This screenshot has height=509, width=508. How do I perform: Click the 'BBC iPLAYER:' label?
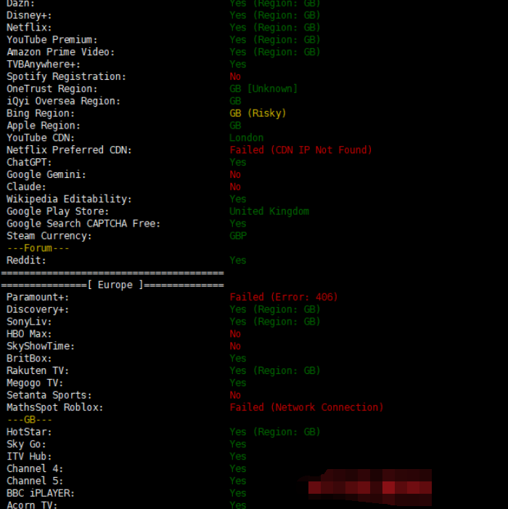coord(41,493)
